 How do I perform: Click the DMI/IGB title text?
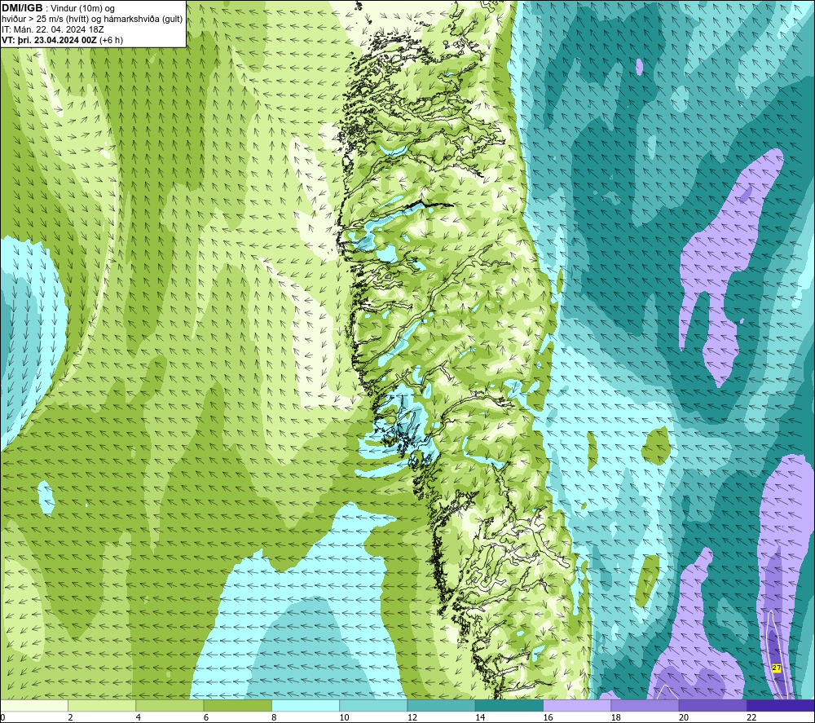coord(22,8)
